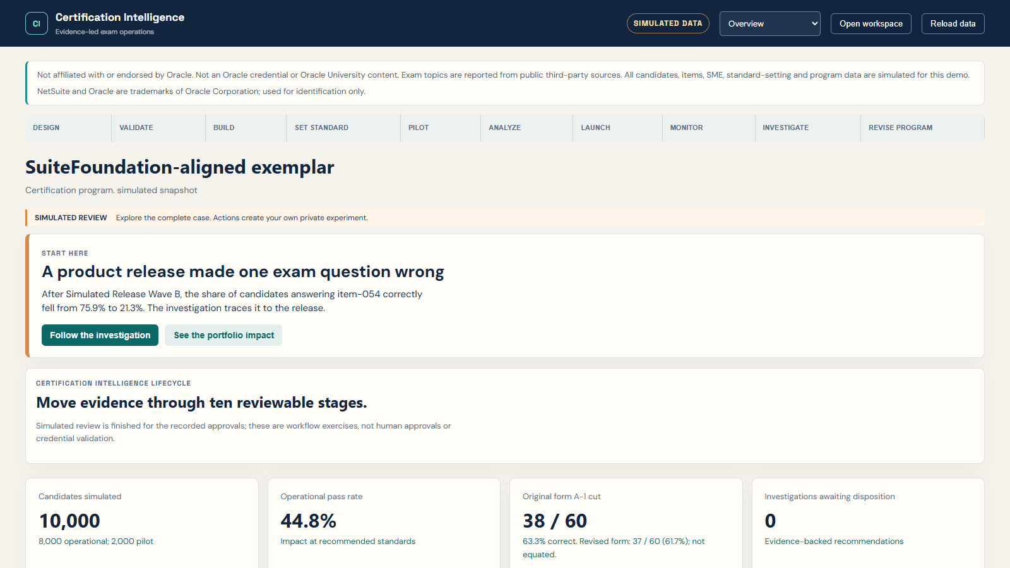
Task: Click the 10,000 candidates value
Action: click(x=69, y=521)
